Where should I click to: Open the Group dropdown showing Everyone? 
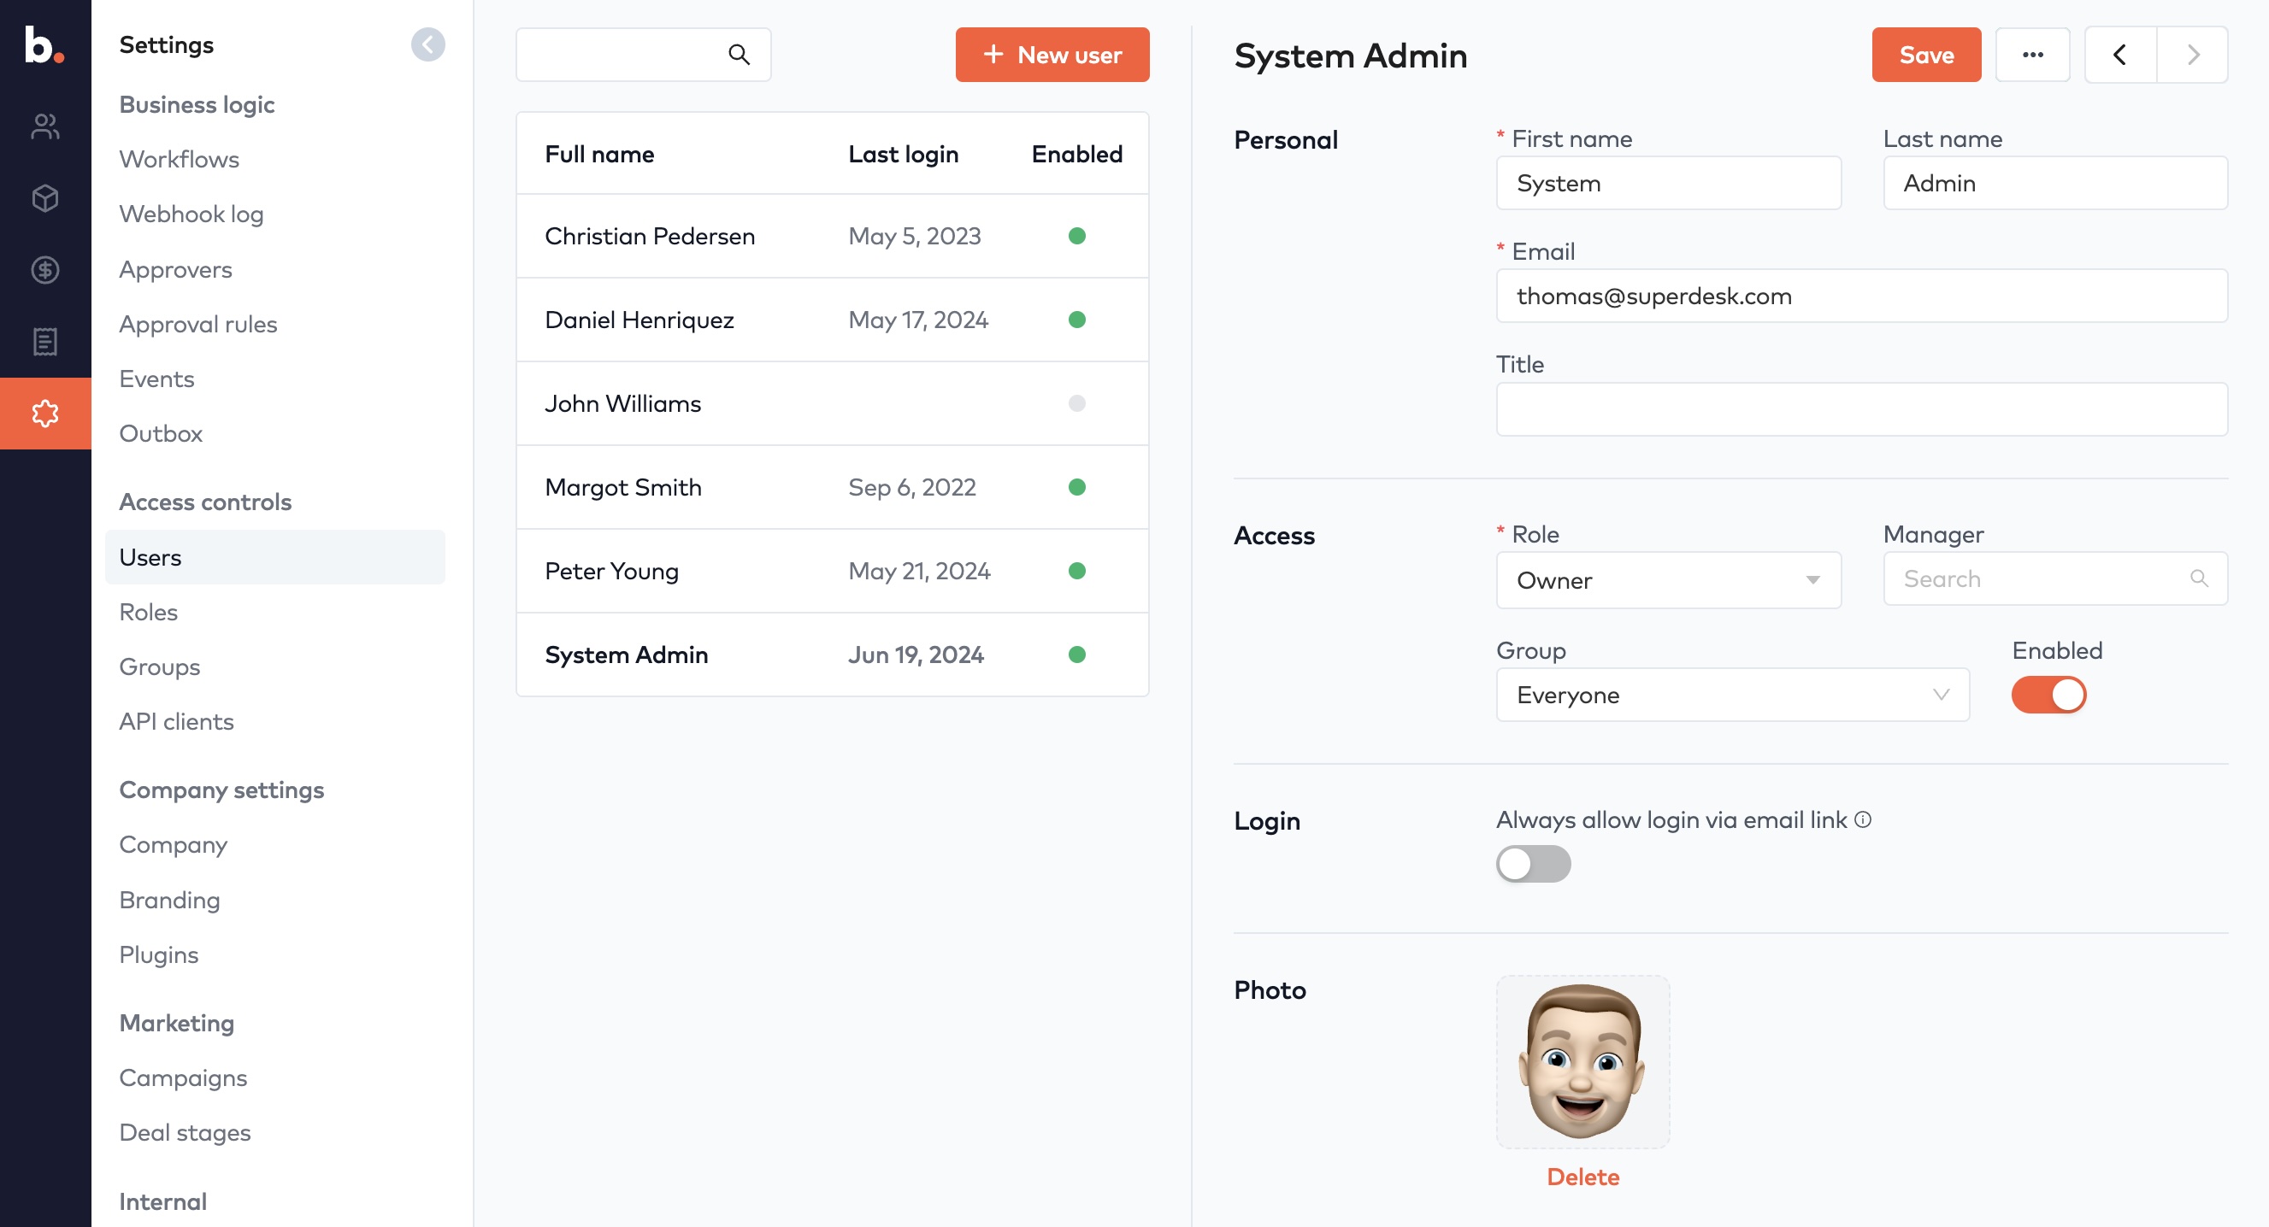click(x=1732, y=695)
